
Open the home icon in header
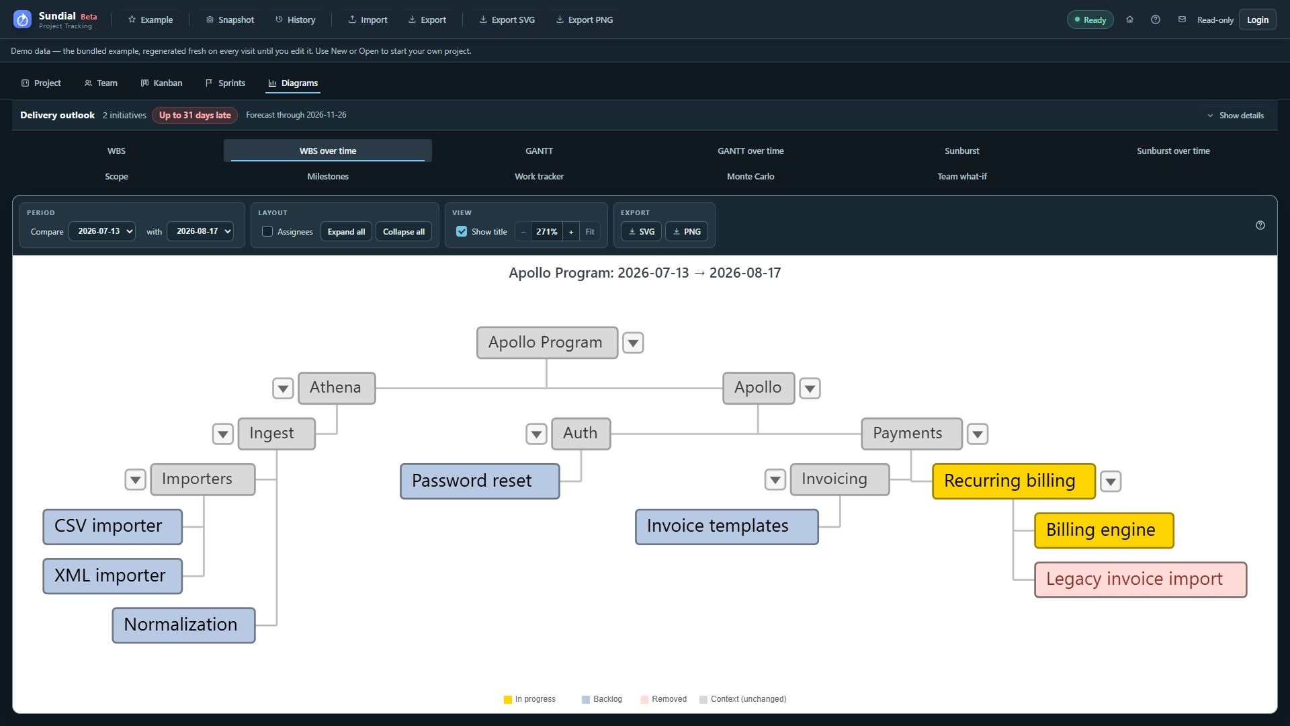(x=1129, y=19)
